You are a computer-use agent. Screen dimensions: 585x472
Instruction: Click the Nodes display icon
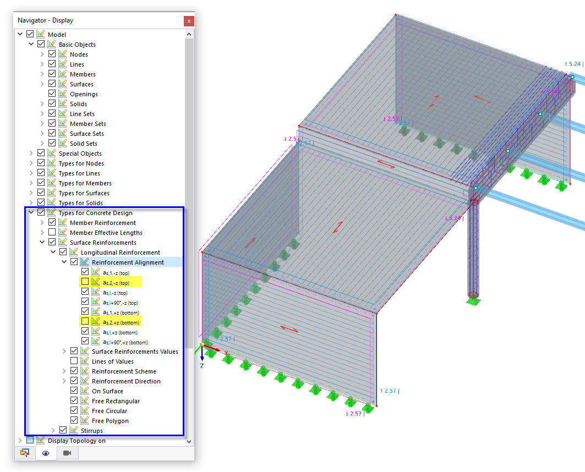63,54
